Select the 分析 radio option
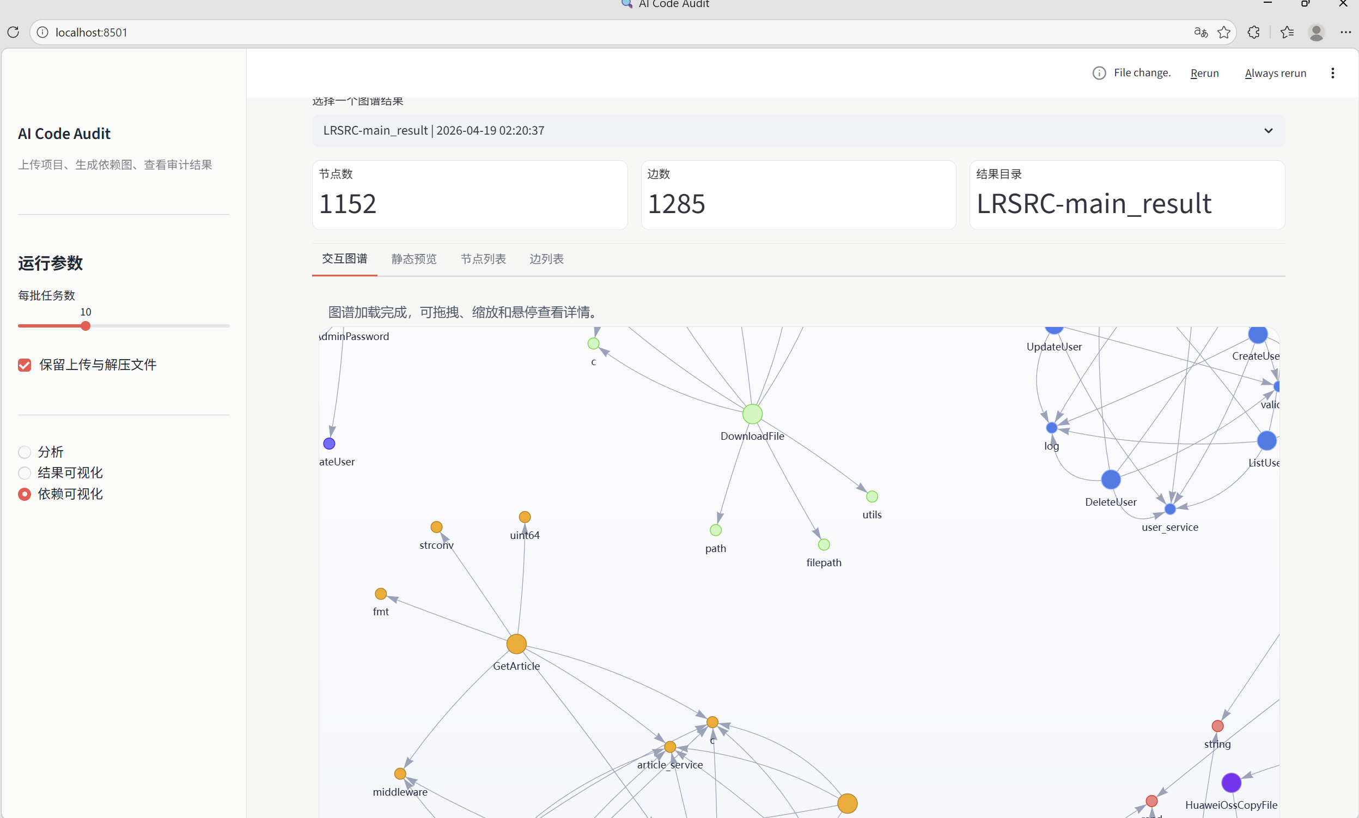The height and width of the screenshot is (818, 1359). pyautogui.click(x=24, y=452)
